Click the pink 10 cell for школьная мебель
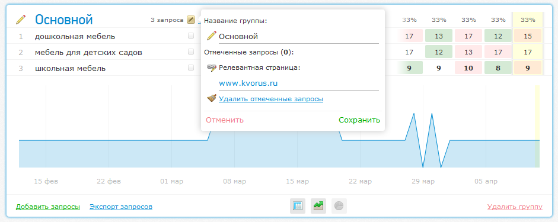This screenshot has width=558, height=222. coord(468,67)
